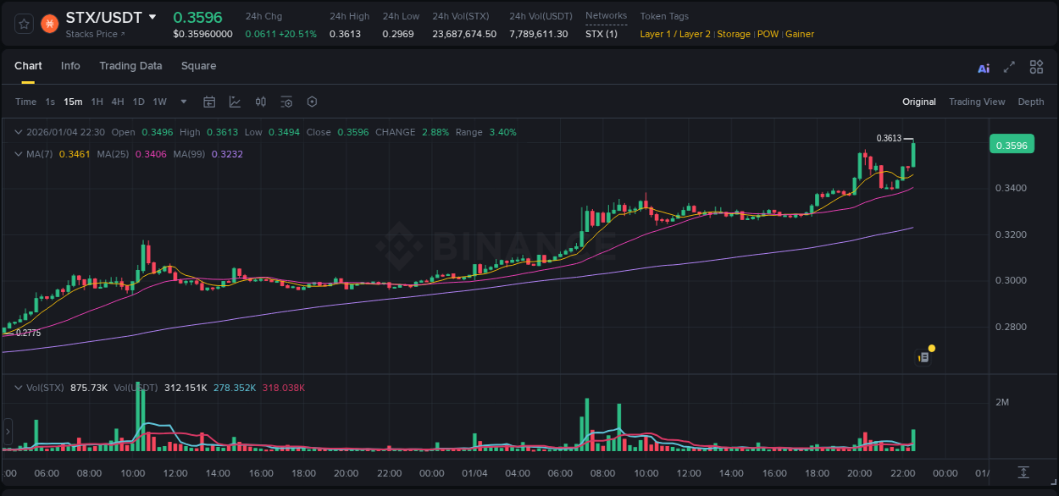Switch to the Info tab

[70, 65]
